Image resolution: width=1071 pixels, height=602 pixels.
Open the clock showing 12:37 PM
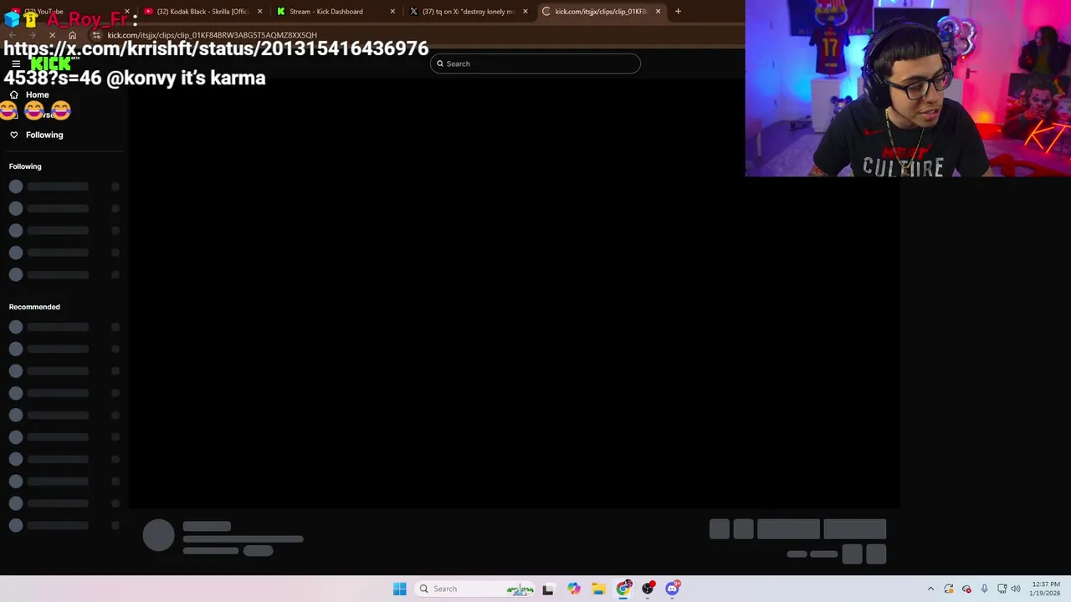[x=1046, y=589]
